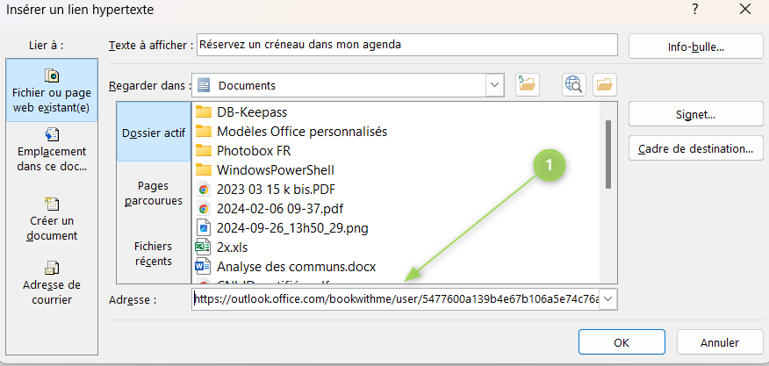This screenshot has width=769, height=366.
Task: Click the browse for file folder icon
Action: coord(606,84)
